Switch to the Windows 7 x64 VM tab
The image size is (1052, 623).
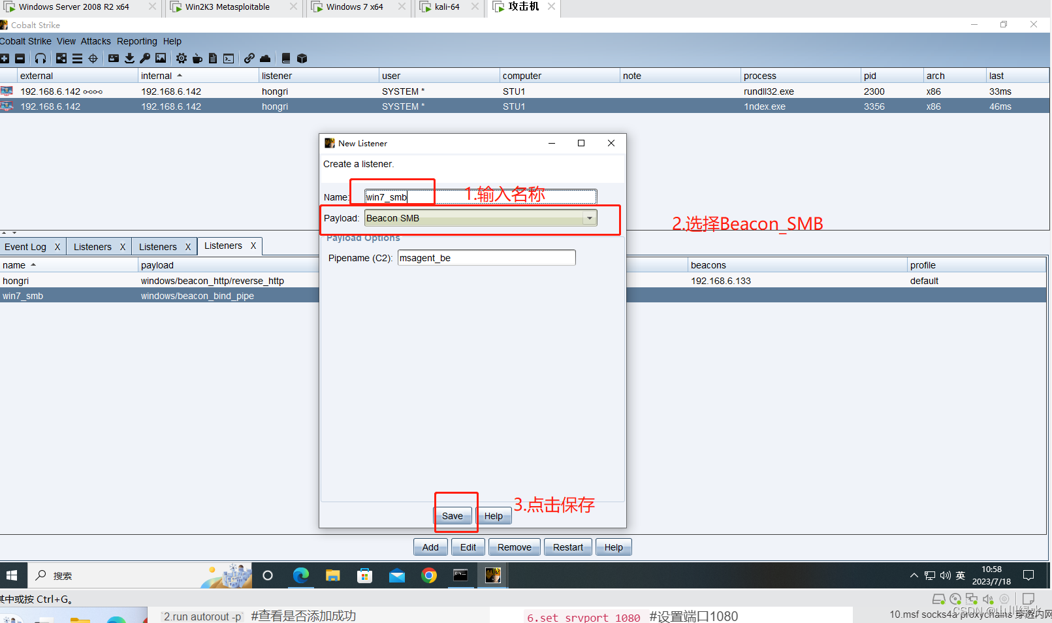tap(355, 7)
